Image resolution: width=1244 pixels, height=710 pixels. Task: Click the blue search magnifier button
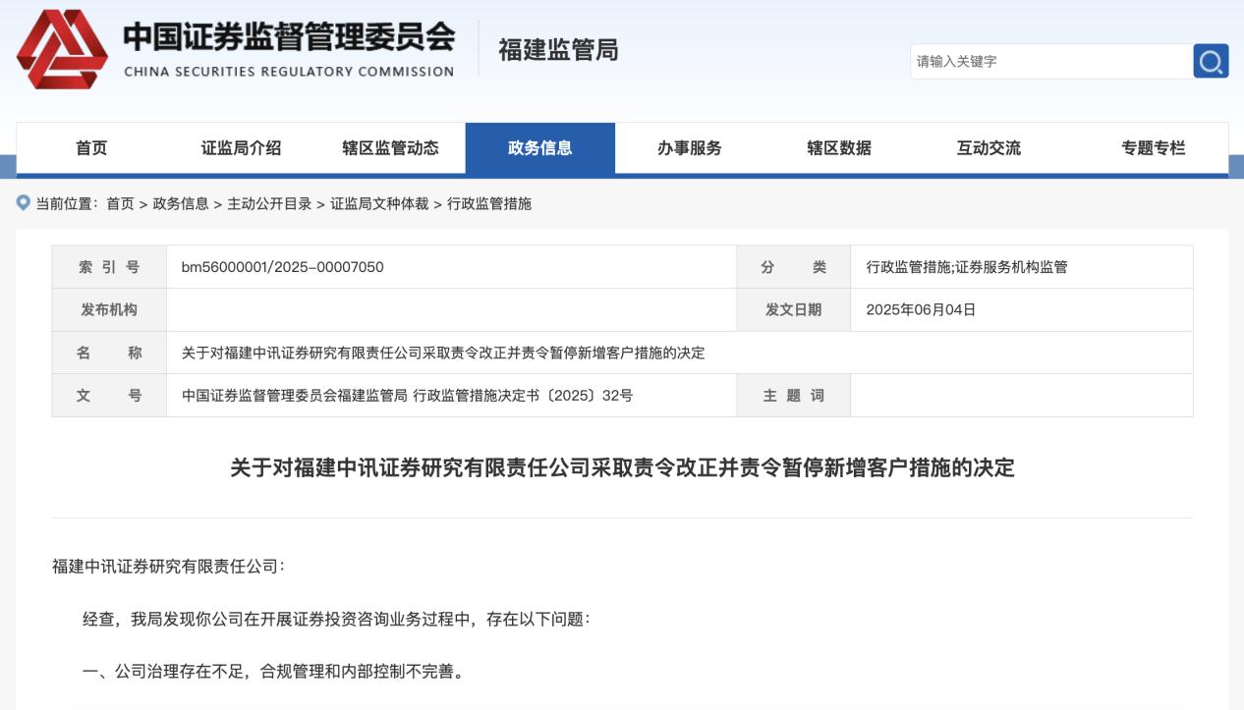click(1211, 61)
